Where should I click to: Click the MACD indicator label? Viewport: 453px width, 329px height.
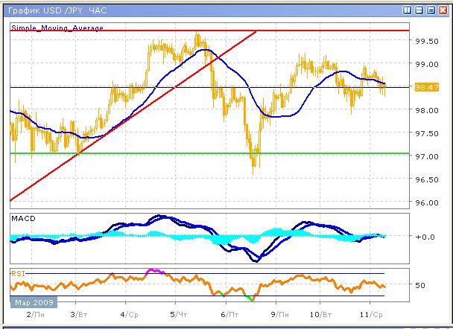(x=23, y=218)
